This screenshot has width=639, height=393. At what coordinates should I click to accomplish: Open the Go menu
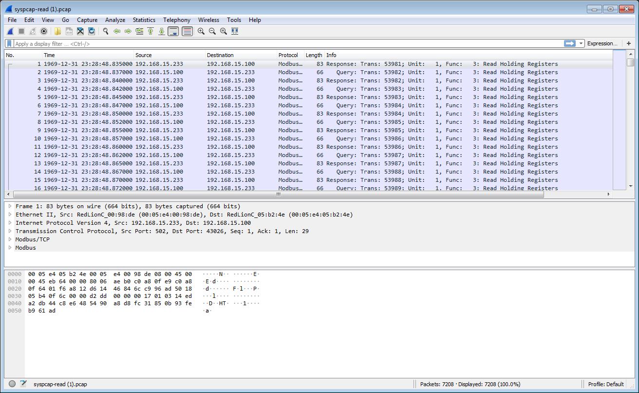65,20
